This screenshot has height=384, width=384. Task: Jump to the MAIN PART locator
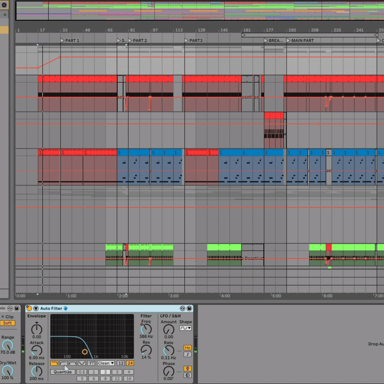tap(288, 40)
